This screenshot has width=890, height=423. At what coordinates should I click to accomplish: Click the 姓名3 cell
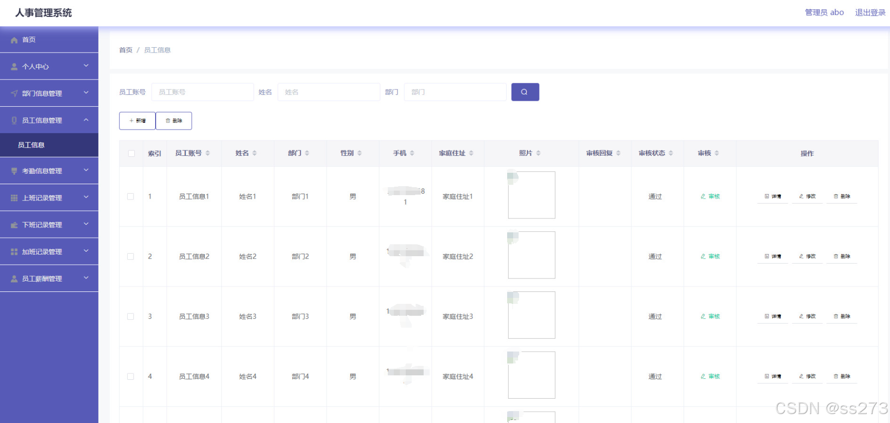coord(248,316)
